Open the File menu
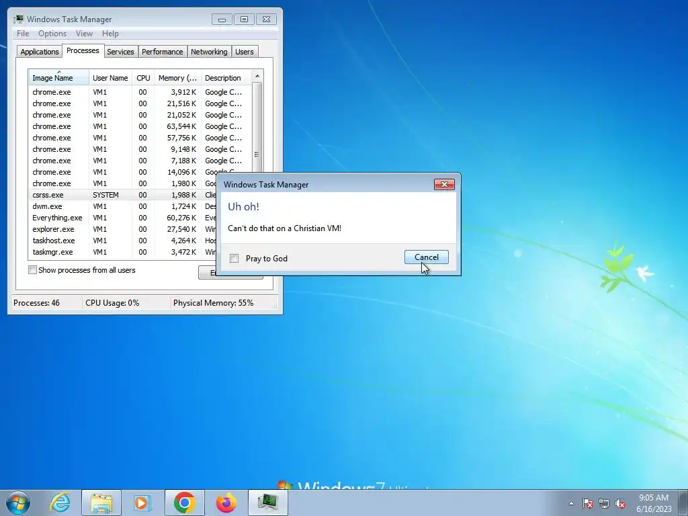The height and width of the screenshot is (516, 688). 23,34
